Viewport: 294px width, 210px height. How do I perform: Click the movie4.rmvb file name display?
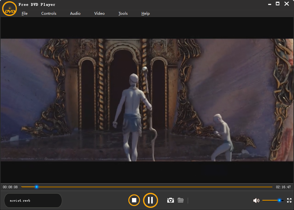[33, 200]
